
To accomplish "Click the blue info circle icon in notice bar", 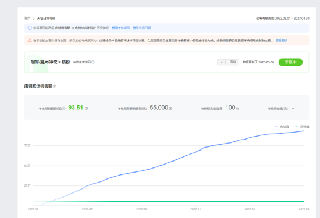I will tap(30, 27).
